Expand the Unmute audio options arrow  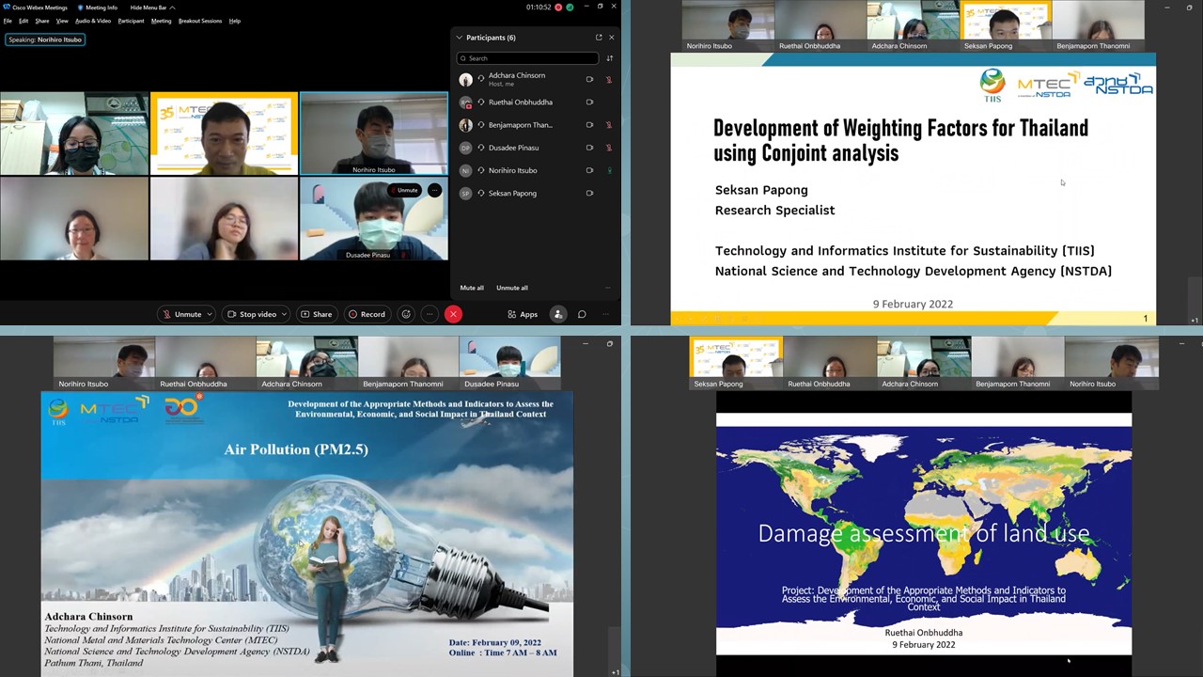tap(209, 314)
